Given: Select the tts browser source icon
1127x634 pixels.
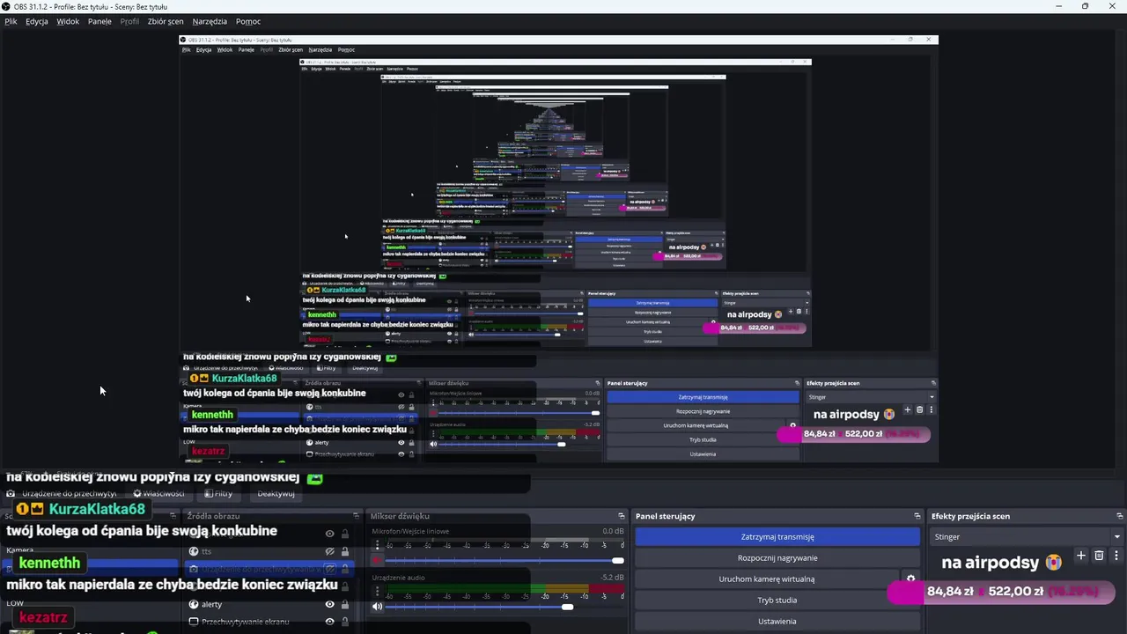Looking at the screenshot, I should pyautogui.click(x=194, y=551).
